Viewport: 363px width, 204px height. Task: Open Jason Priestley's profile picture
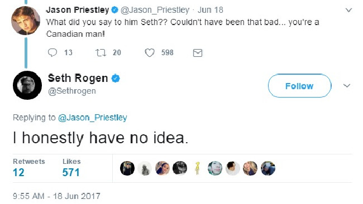(26, 21)
